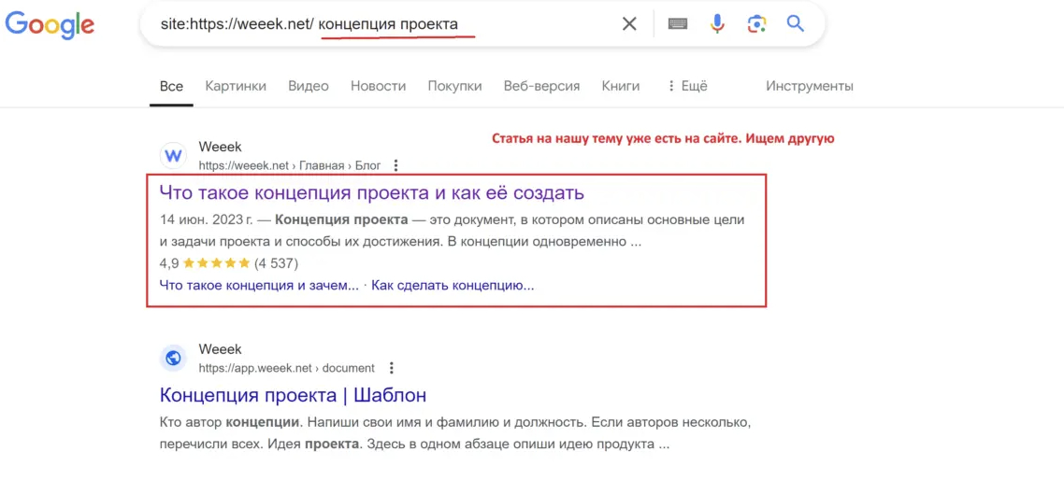Open three-dot menu for first Weeek result
Screen dimensions: 1064x480
(395, 165)
